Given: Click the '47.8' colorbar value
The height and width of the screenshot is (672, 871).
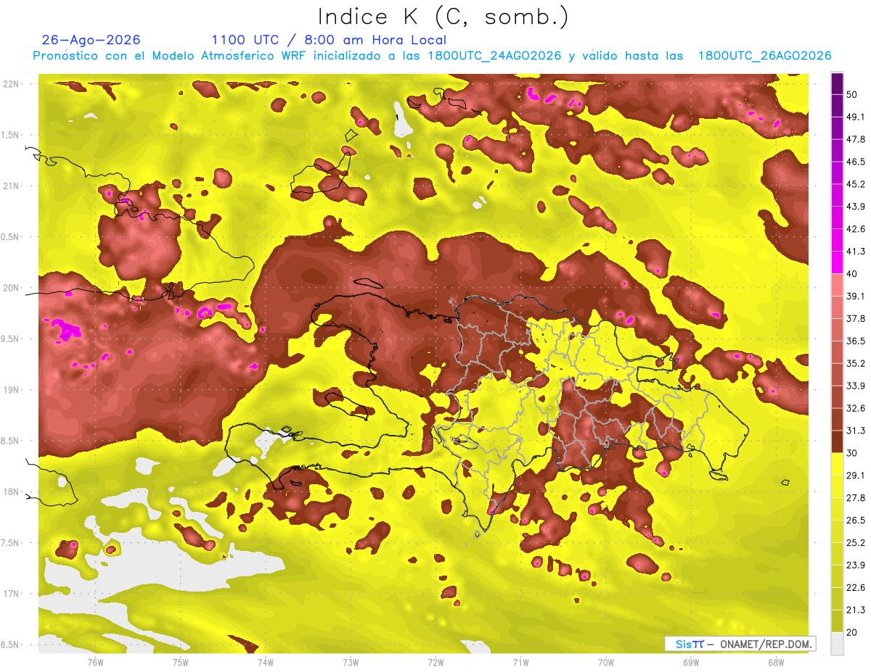Looking at the screenshot, I should click(x=856, y=139).
